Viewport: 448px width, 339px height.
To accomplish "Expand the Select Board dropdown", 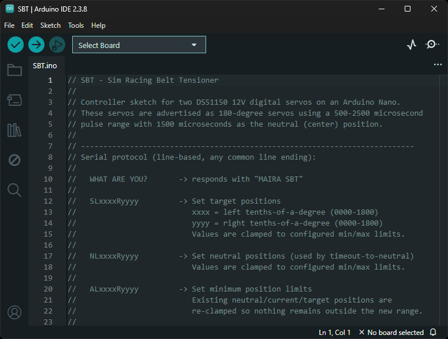I will click(139, 45).
